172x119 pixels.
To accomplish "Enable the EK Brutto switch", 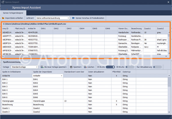I will click(x=130, y=67).
